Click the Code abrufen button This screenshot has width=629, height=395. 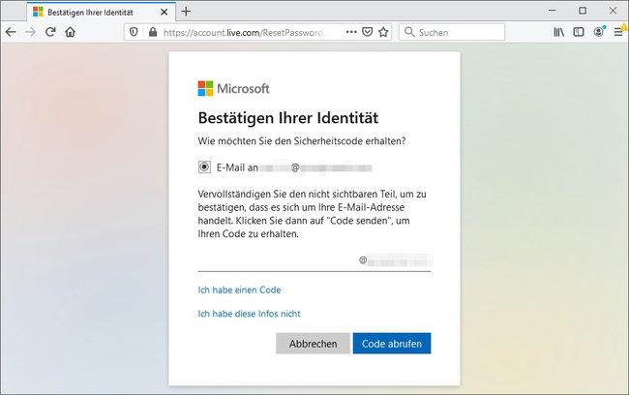coord(392,344)
